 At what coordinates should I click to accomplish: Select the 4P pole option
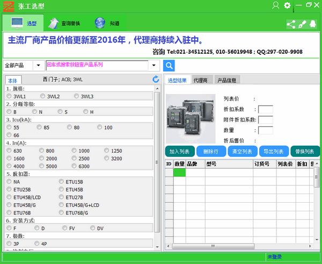(x=37, y=244)
